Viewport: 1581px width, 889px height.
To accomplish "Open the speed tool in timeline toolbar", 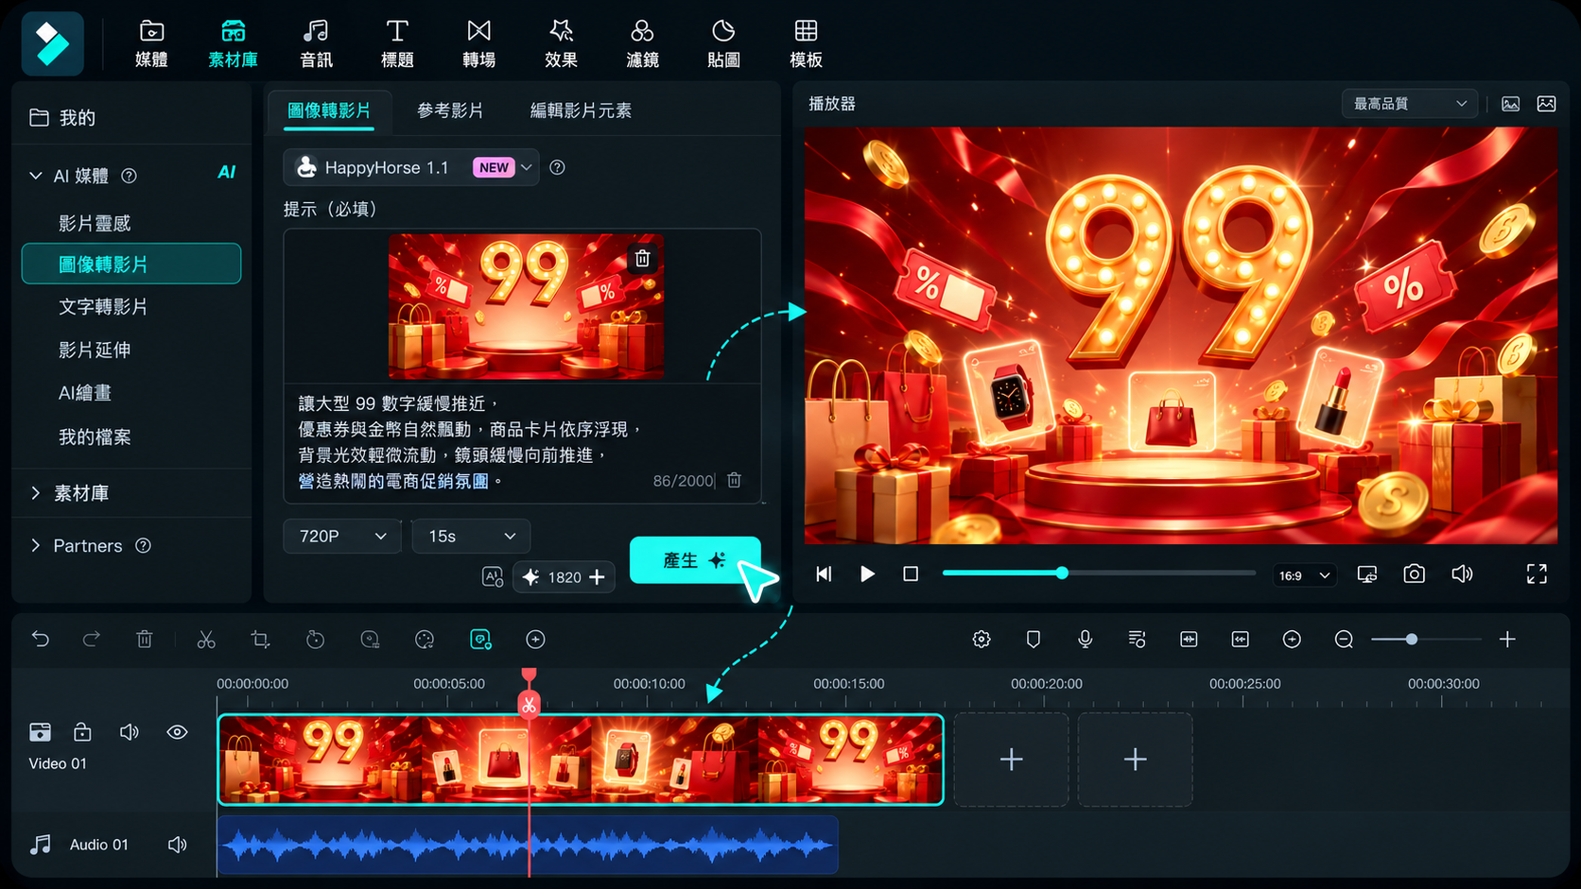I will (315, 640).
